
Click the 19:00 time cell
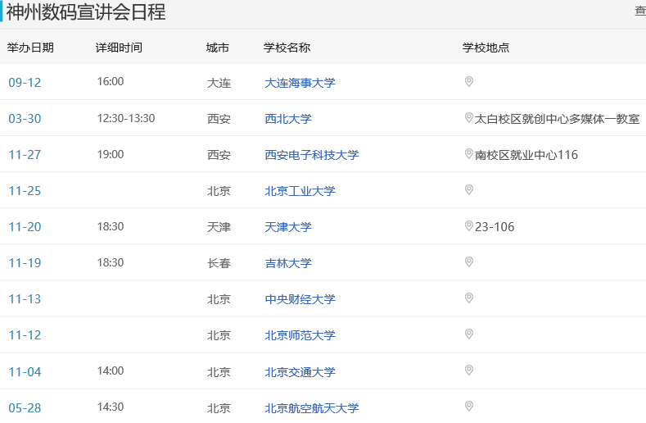[x=111, y=154]
